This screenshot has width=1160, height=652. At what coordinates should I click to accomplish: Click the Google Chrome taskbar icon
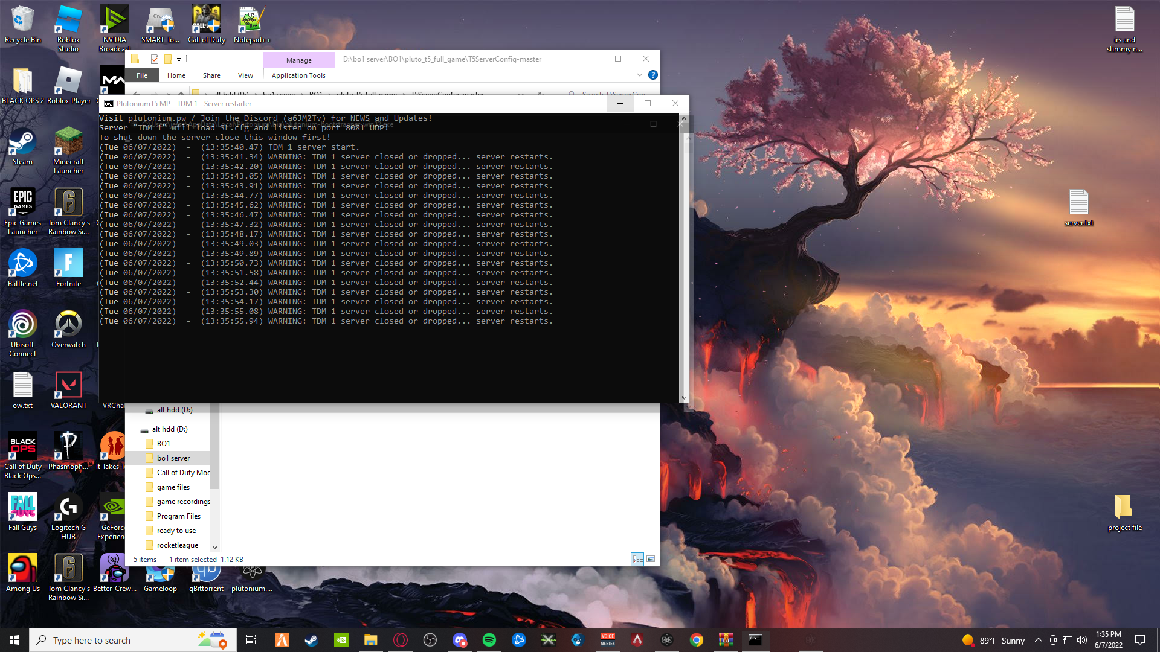coord(697,640)
